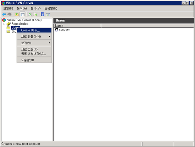Image resolution: width=195 pixels, height=147 pixels.
Task: Open the 동작(A) menu
Action: [22, 9]
